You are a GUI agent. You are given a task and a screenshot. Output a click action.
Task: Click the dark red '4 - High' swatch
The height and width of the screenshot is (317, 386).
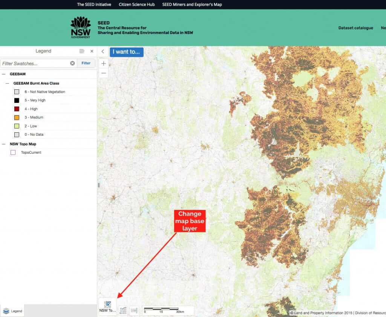pos(17,109)
